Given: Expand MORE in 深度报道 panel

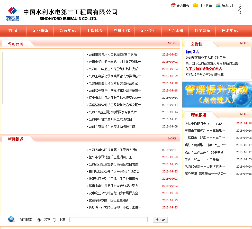Looking at the screenshot, I should pyautogui.click(x=244, y=114).
